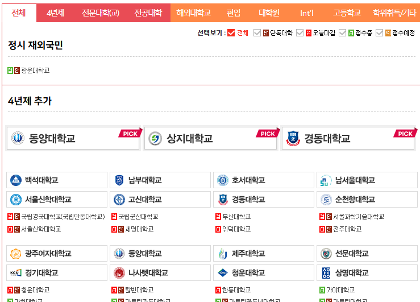Check the 오늘마감 filter checkbox

[300, 32]
